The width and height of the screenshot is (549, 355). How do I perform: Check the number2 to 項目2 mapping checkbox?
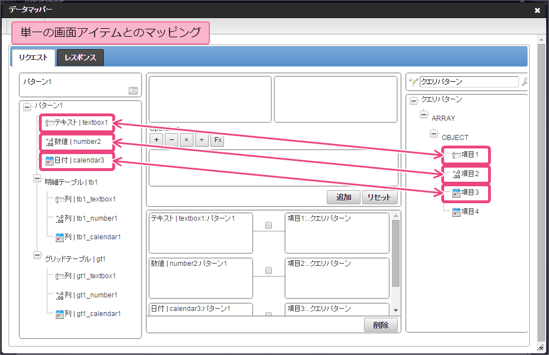pyautogui.click(x=269, y=270)
